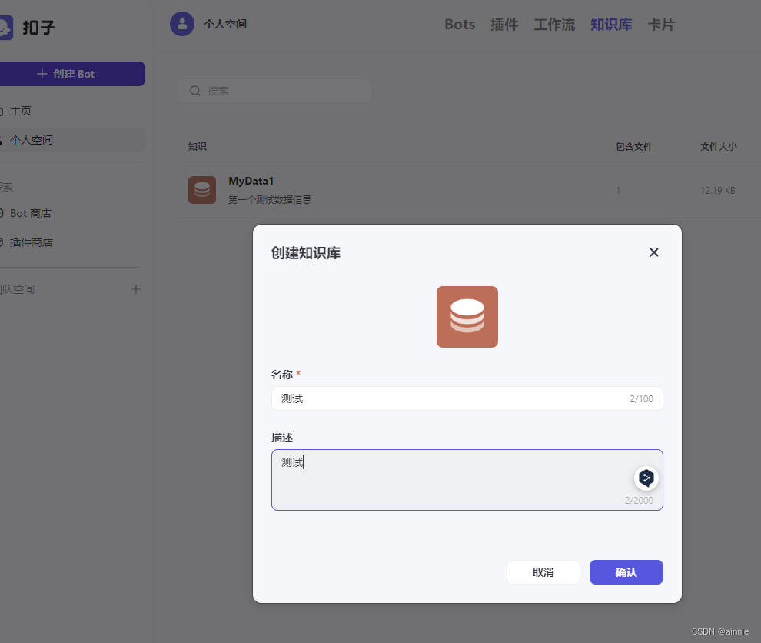The width and height of the screenshot is (761, 643).
Task: Open Bot 商店 in sidebar
Action: tap(30, 213)
